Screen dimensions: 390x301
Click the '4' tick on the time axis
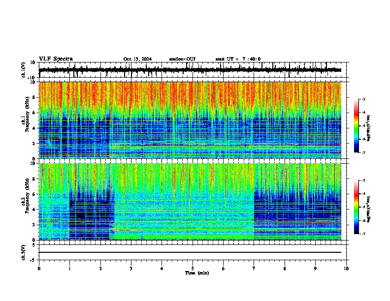click(x=162, y=269)
